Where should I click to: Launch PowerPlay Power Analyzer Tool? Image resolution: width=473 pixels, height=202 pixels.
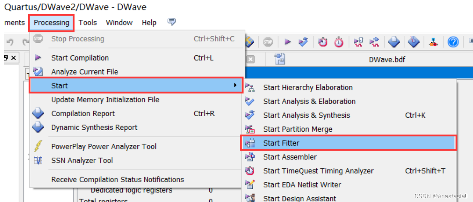point(104,146)
